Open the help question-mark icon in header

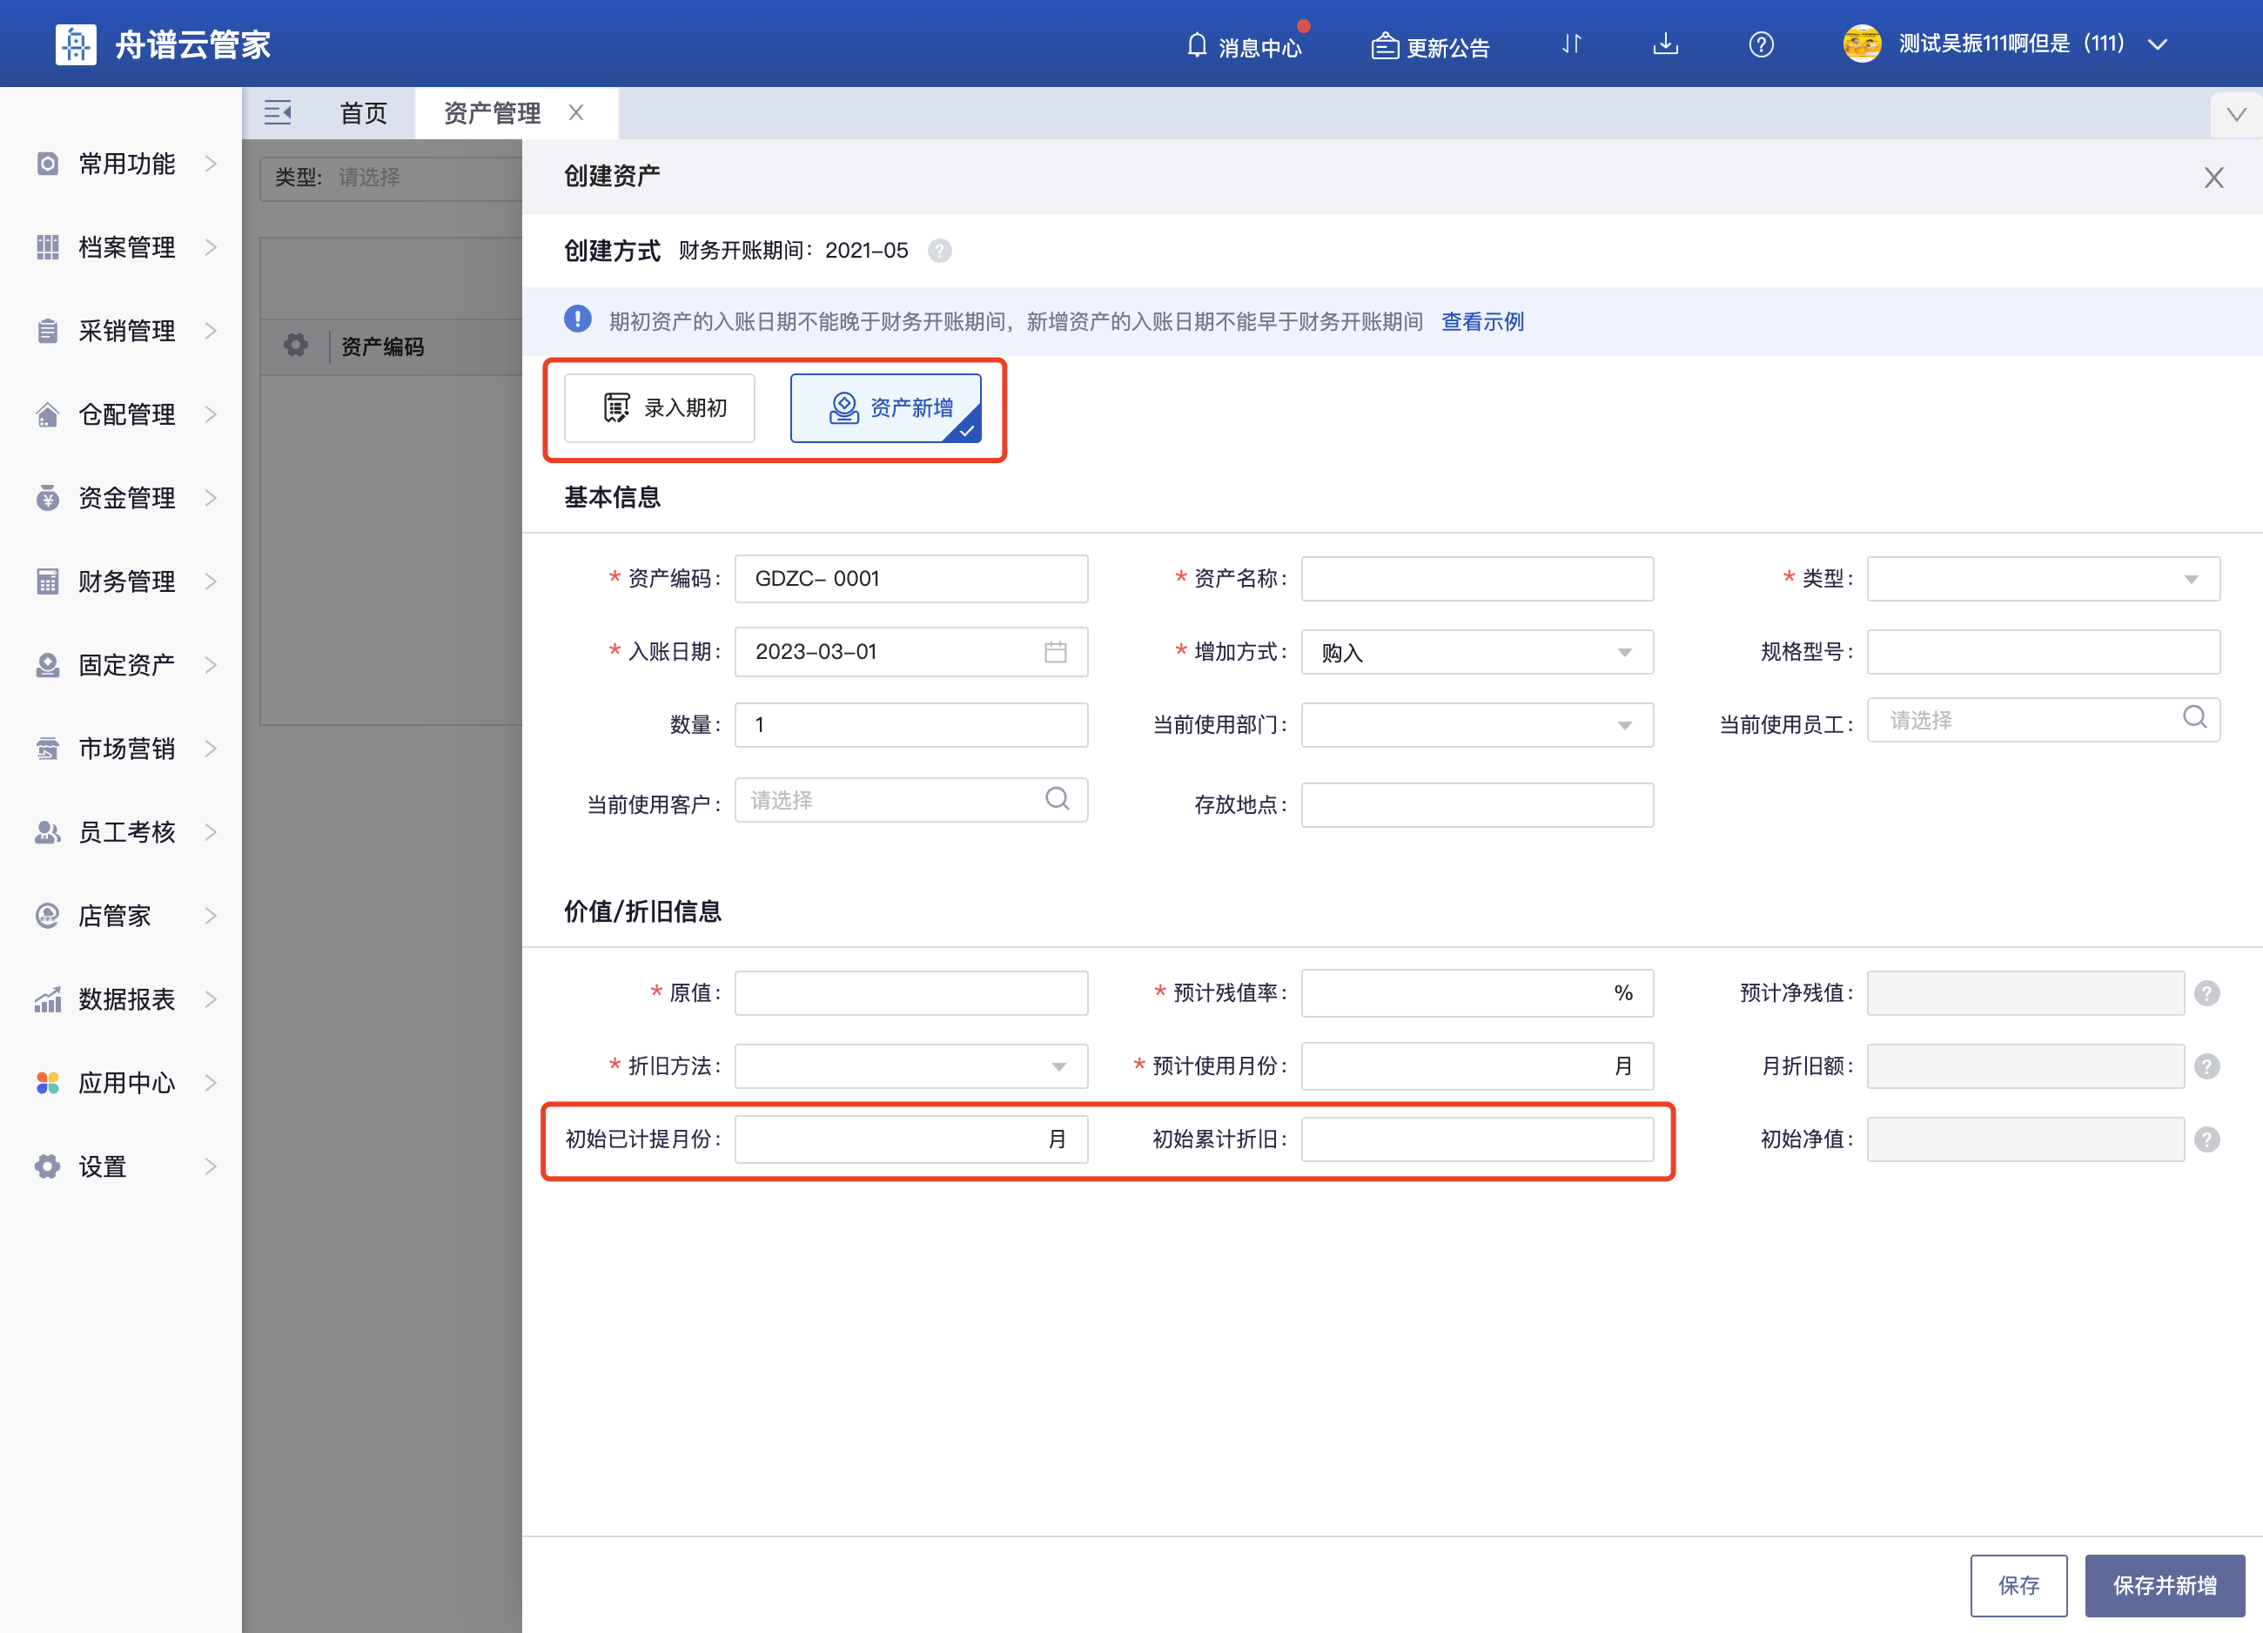click(x=1761, y=44)
